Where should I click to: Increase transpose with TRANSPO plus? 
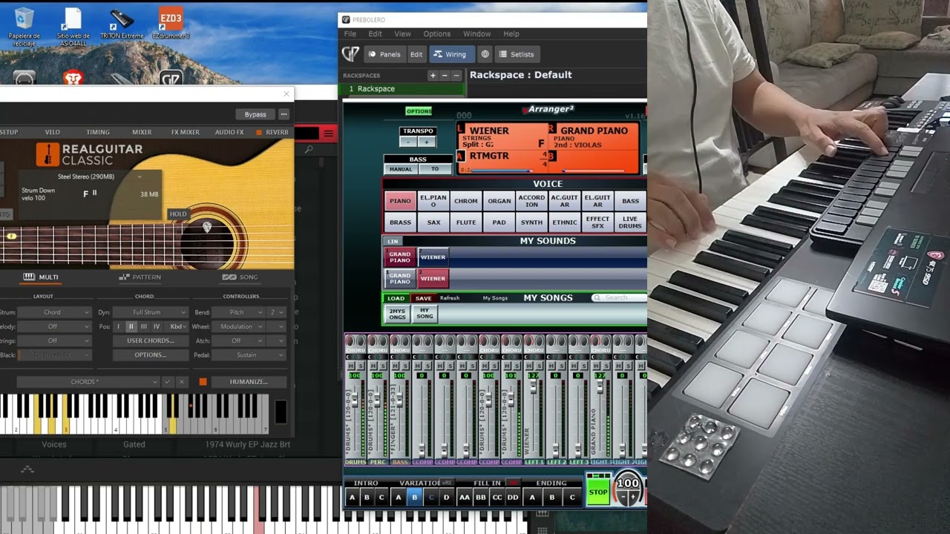426,142
